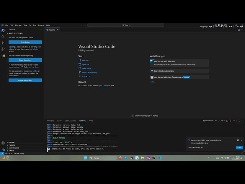Image resolution: width=245 pixels, height=184 pixels.
Task: Click the Telegram icon in the Windows taskbar
Action: (x=126, y=158)
